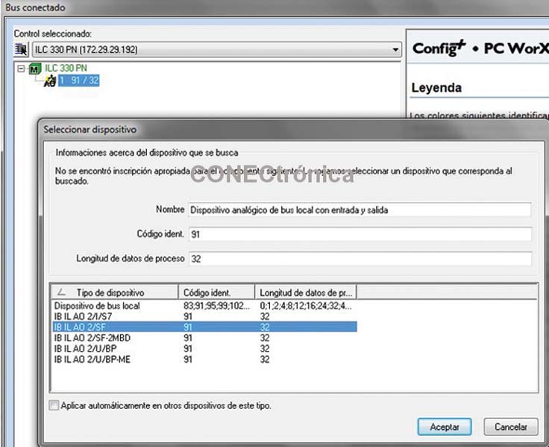
Task: Click the controller icon beside the control dropdown
Action: [21, 50]
